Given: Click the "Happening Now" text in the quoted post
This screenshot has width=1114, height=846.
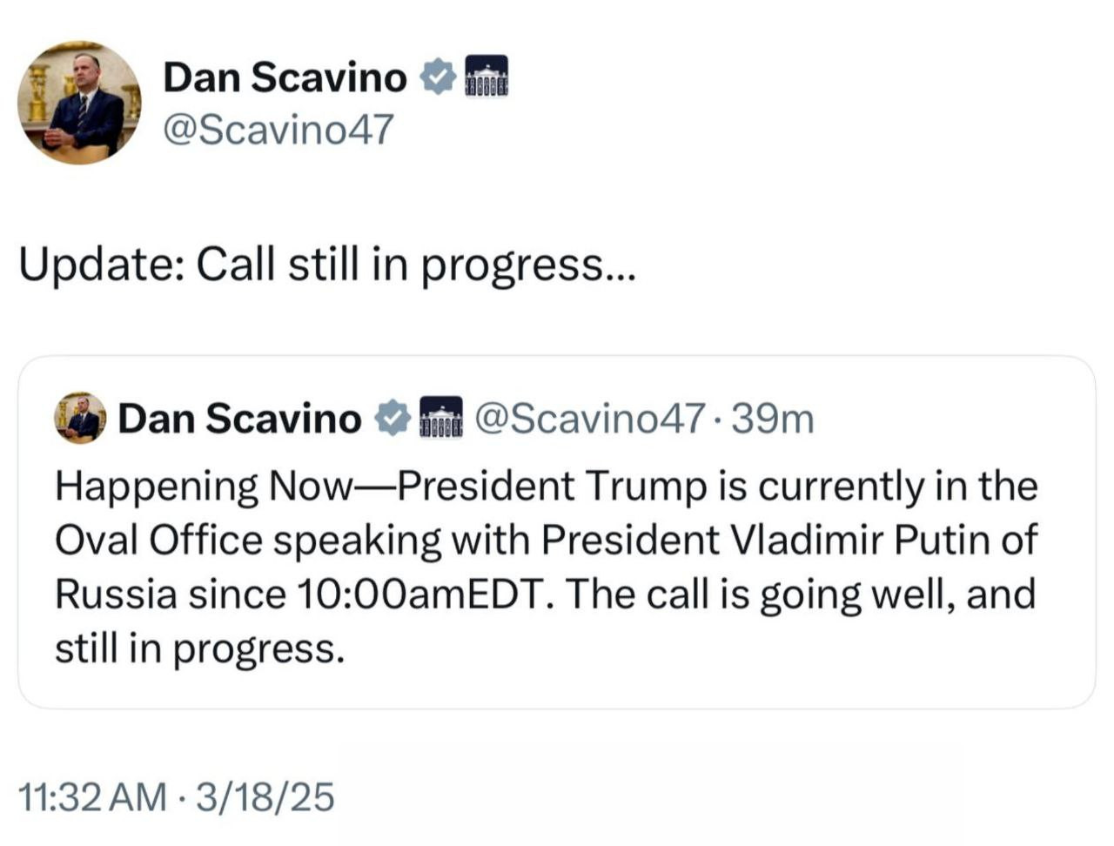Looking at the screenshot, I should click(x=202, y=486).
